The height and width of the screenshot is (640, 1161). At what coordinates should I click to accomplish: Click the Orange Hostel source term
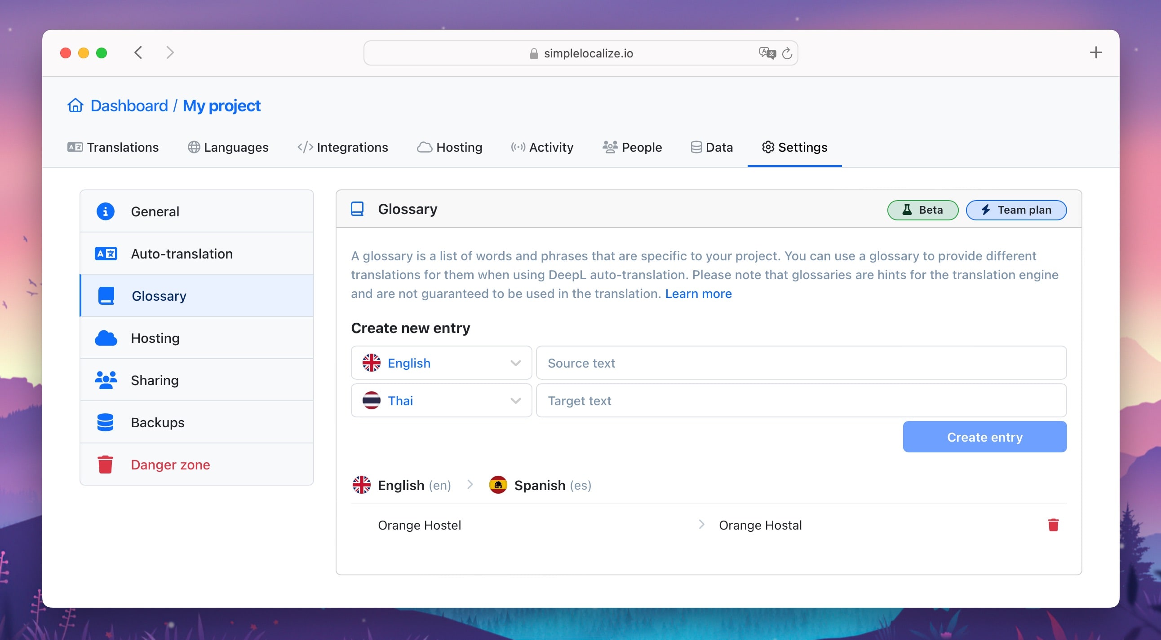[x=419, y=525]
